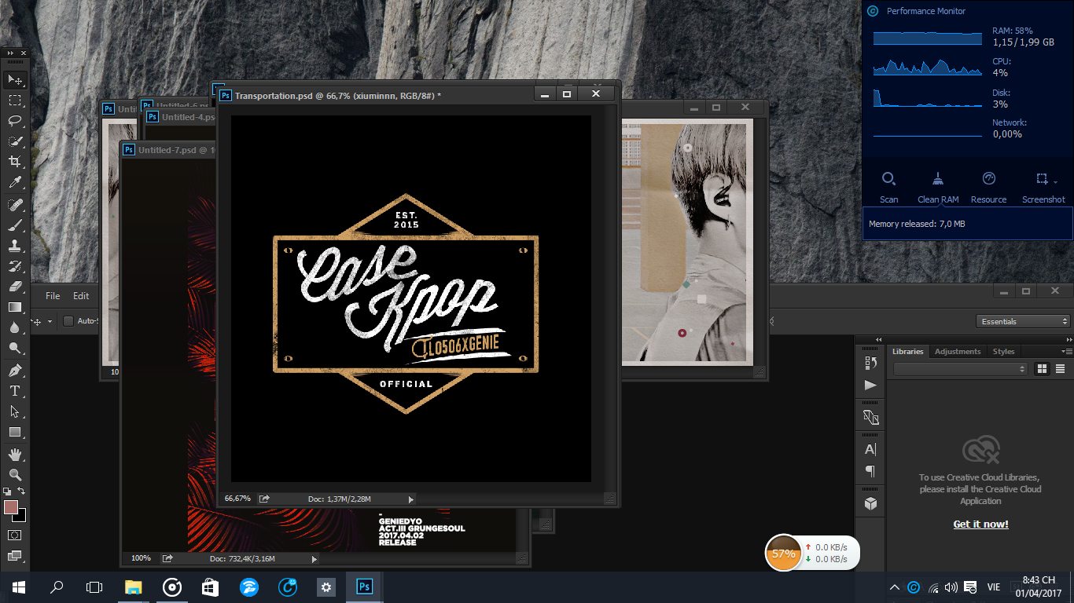Select the Path Selection tool

coord(15,411)
